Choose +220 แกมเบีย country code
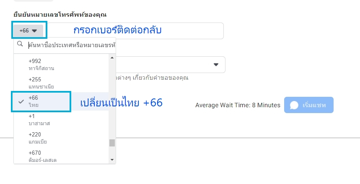This screenshot has height=184, width=360. pos(61,138)
